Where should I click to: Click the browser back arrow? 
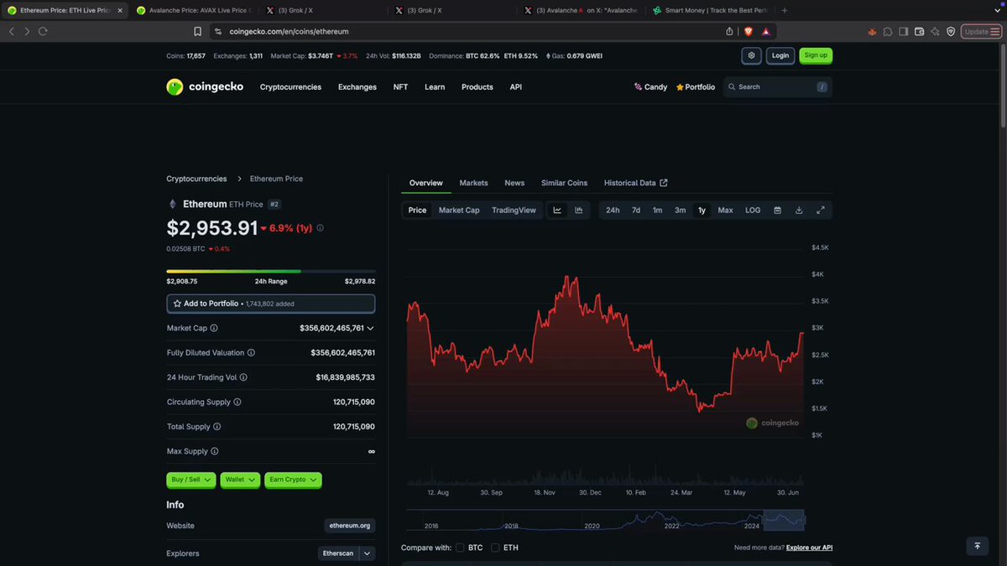click(x=11, y=31)
